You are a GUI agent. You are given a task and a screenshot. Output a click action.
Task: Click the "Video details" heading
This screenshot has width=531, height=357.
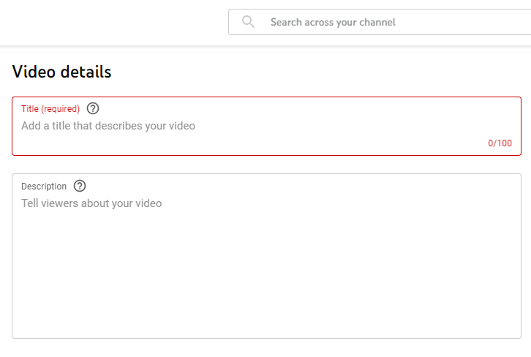62,72
